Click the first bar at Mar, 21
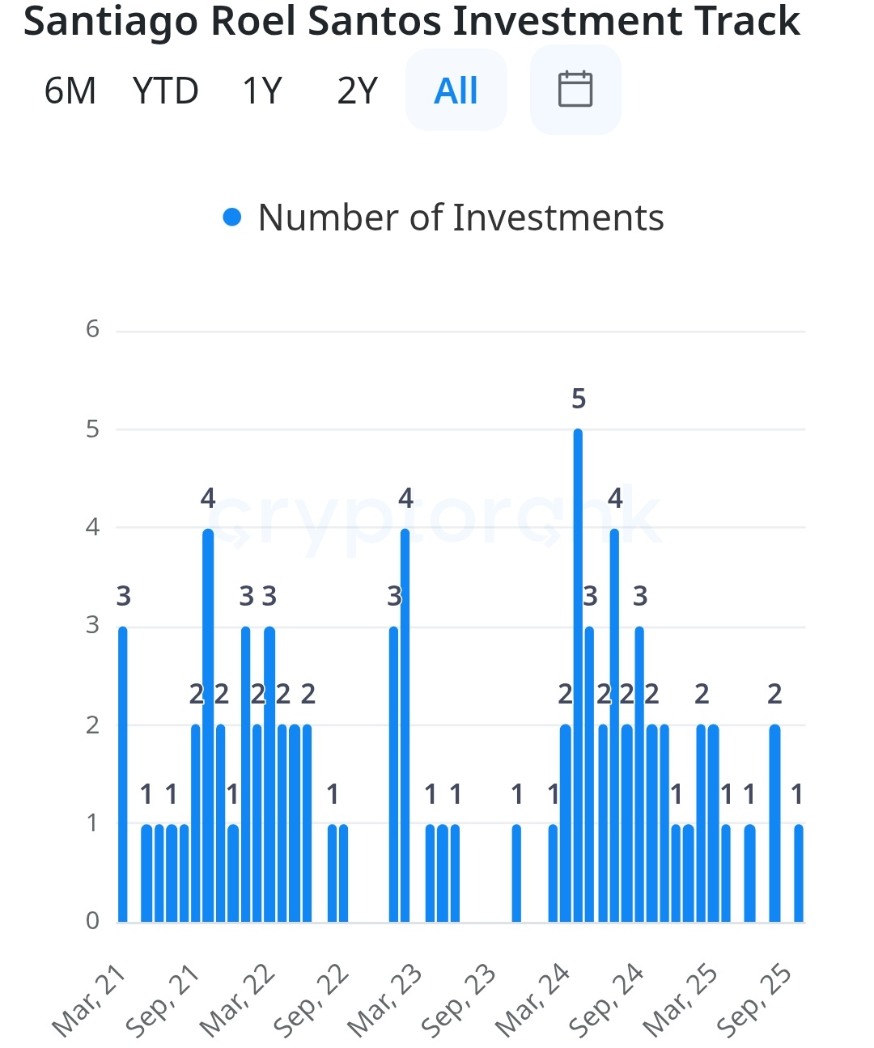874x1048 pixels. click(x=123, y=774)
